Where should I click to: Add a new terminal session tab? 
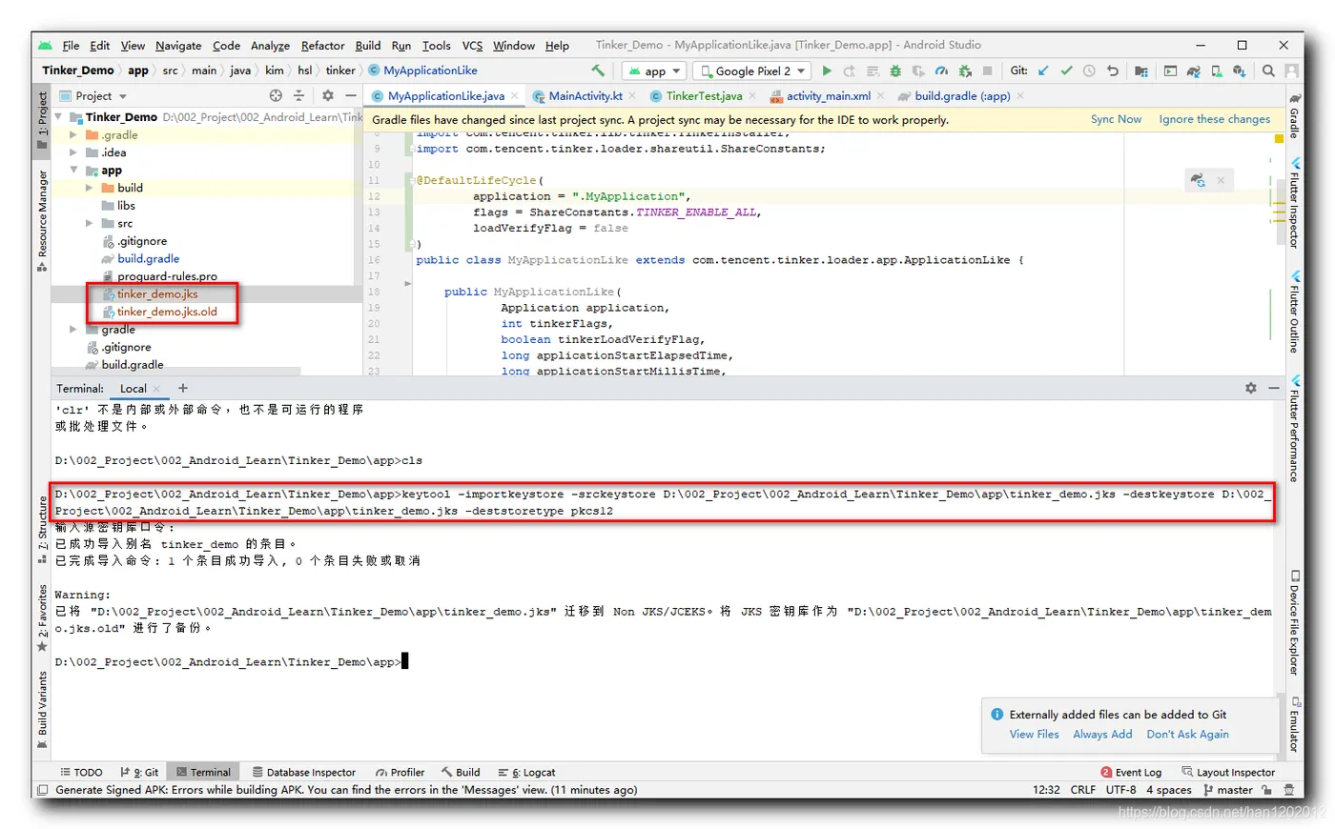click(183, 388)
